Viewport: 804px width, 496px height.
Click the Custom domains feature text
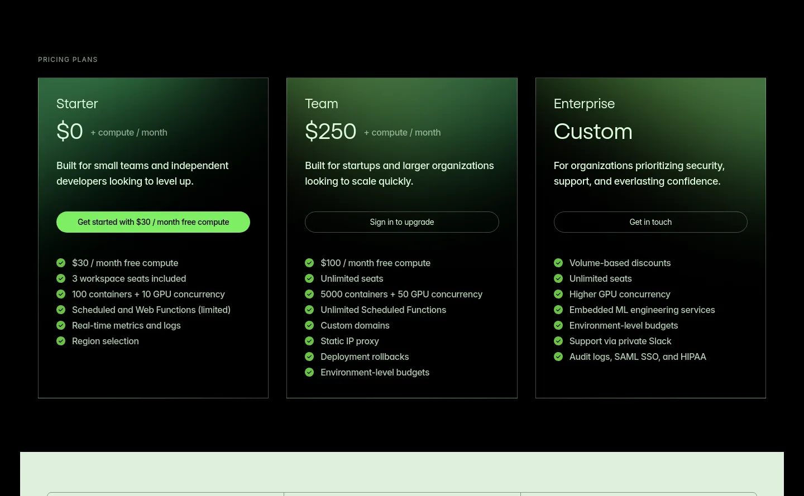click(355, 325)
